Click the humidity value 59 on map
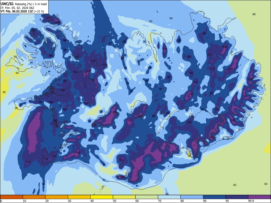The width and height of the screenshot is (271, 203). click(15, 57)
